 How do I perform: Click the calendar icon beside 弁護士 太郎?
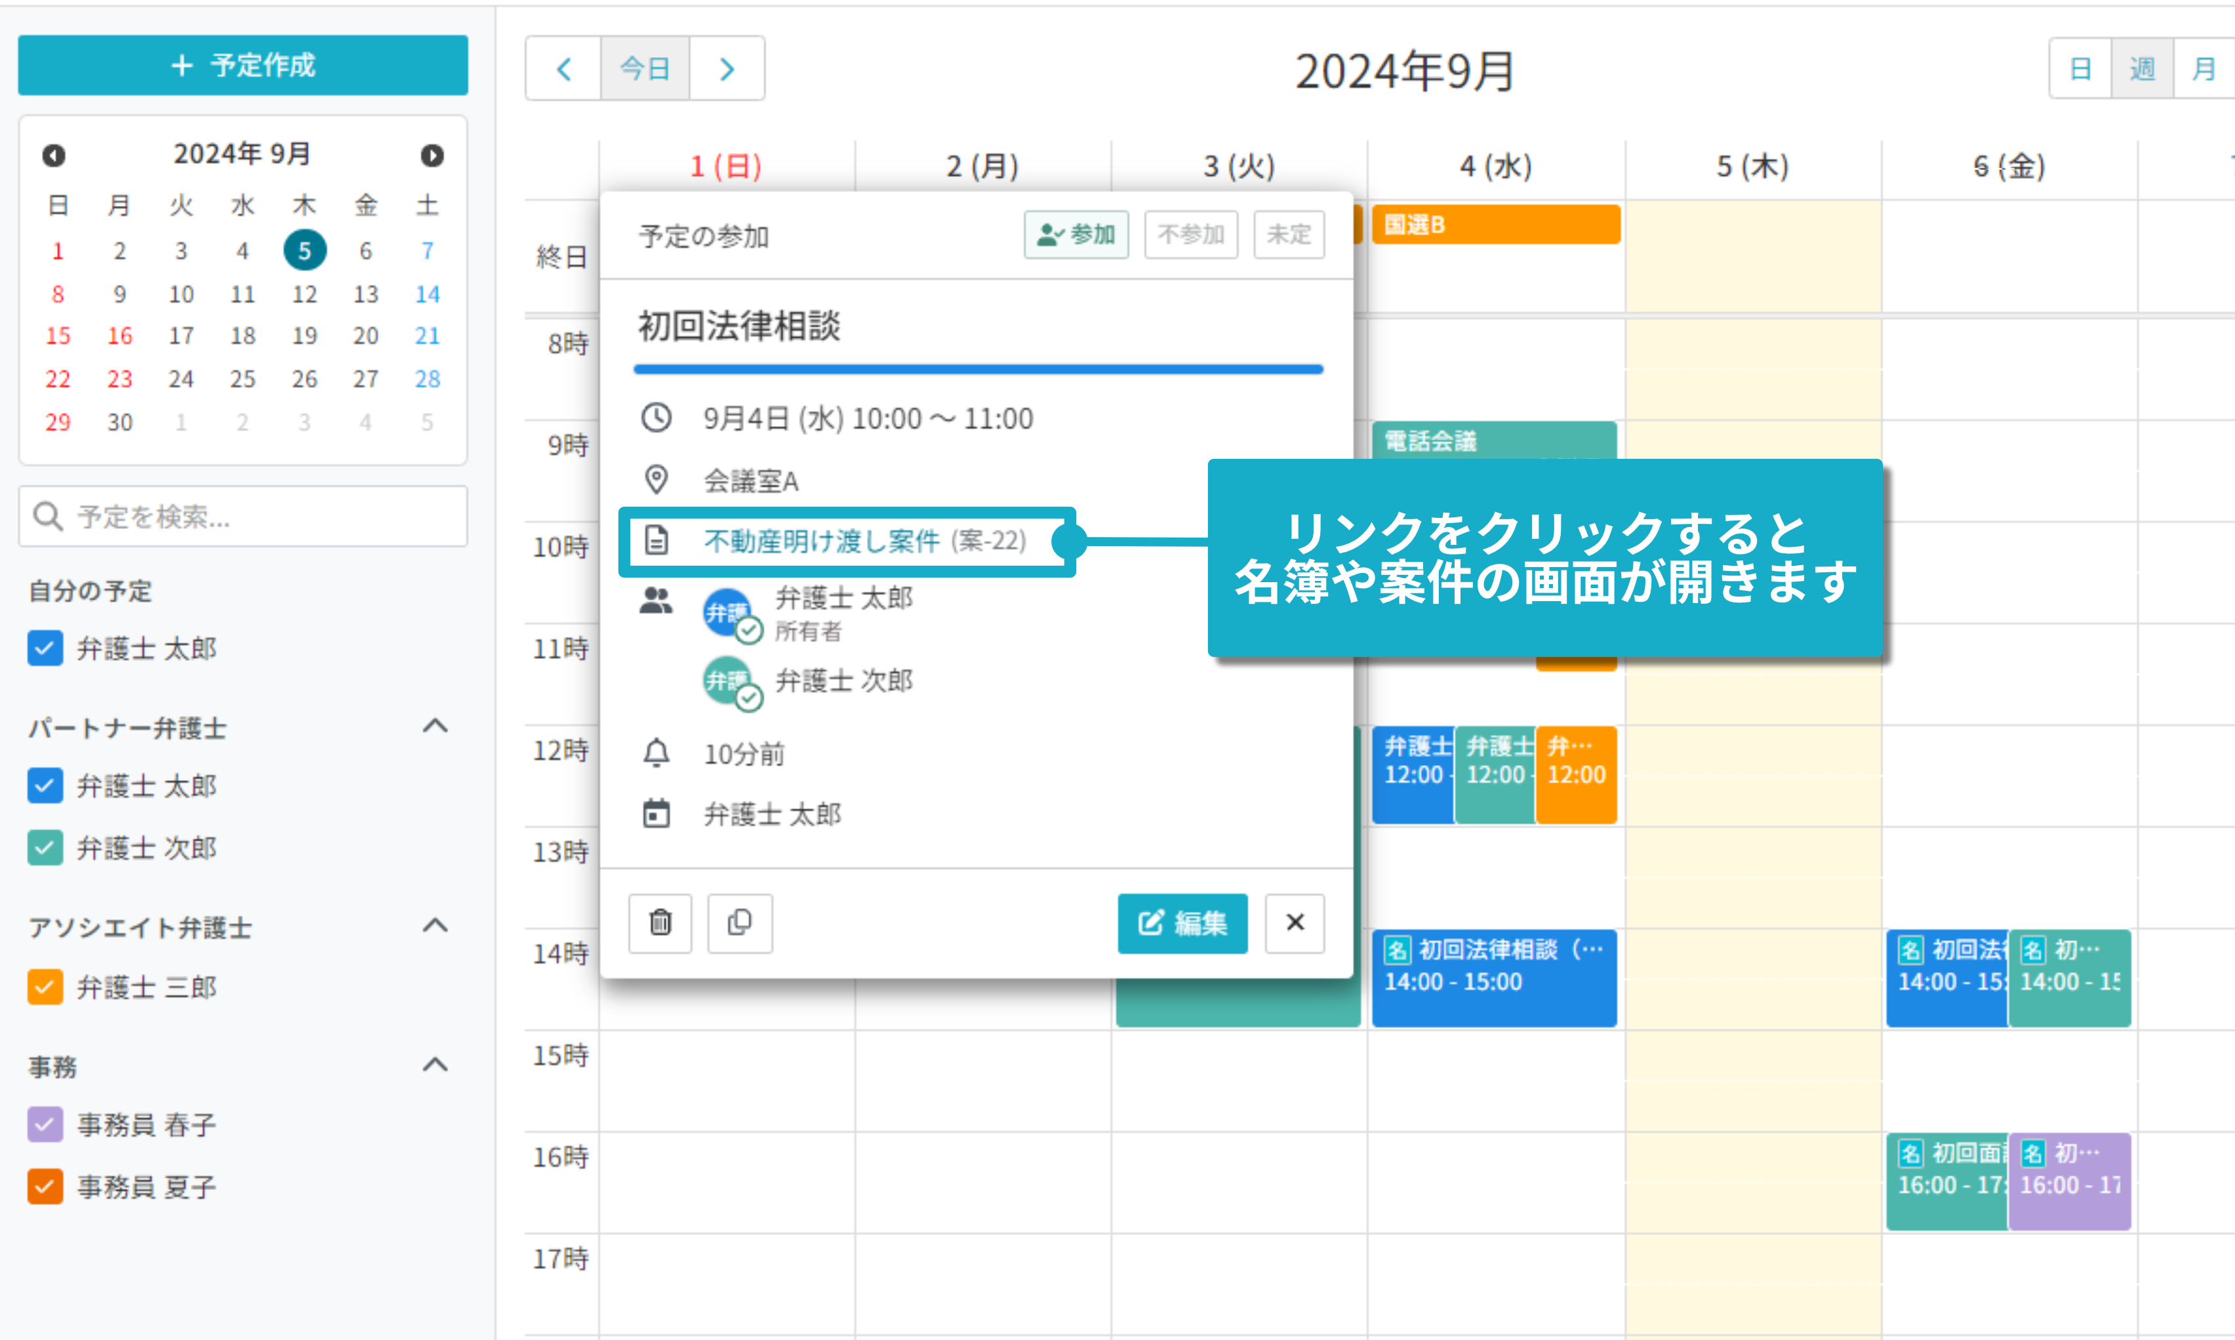(656, 814)
